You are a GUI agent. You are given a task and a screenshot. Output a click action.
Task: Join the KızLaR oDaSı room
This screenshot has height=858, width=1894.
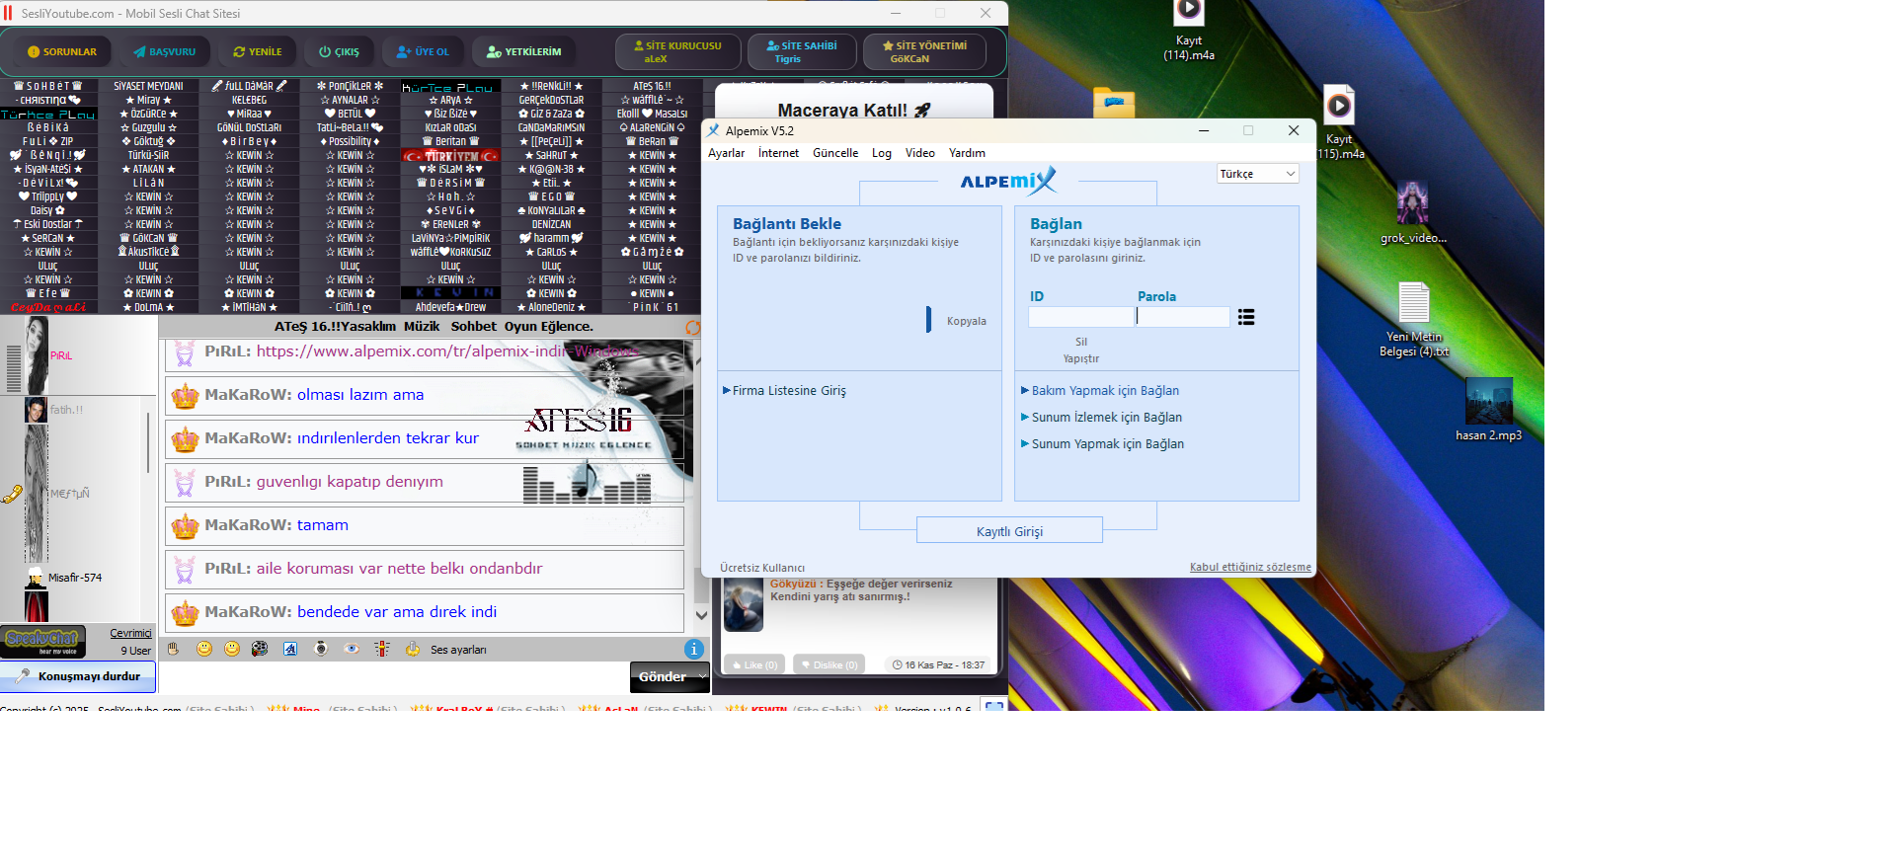click(x=450, y=127)
